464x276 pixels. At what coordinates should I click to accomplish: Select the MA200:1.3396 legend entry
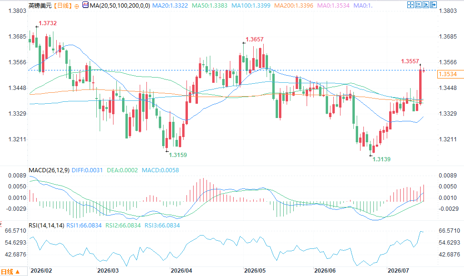[x=294, y=6]
